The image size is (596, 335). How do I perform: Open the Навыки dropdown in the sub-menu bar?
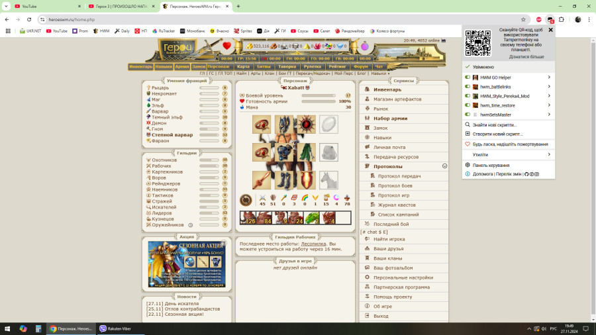tap(380, 73)
